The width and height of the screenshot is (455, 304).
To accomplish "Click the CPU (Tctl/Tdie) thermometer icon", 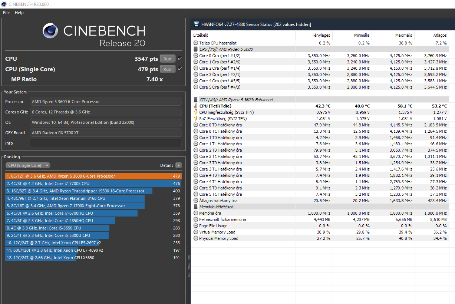I will (196, 106).
